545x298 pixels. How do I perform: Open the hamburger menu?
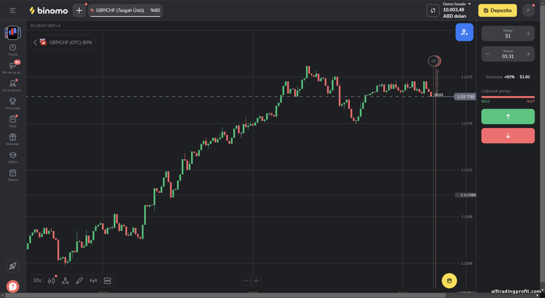tap(13, 11)
